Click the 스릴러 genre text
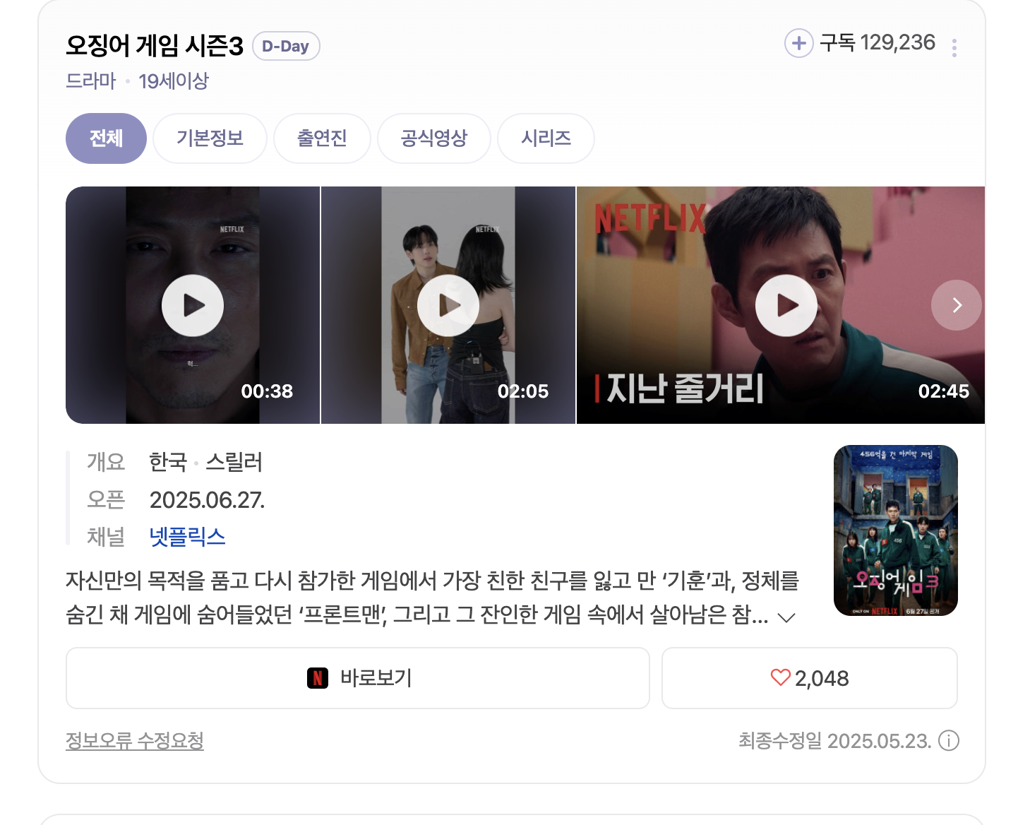This screenshot has width=1018, height=825. click(x=234, y=463)
